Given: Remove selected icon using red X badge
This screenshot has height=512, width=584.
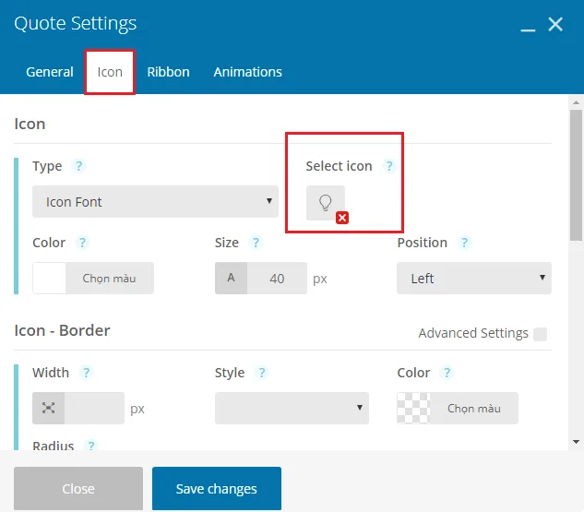Looking at the screenshot, I should click(342, 218).
